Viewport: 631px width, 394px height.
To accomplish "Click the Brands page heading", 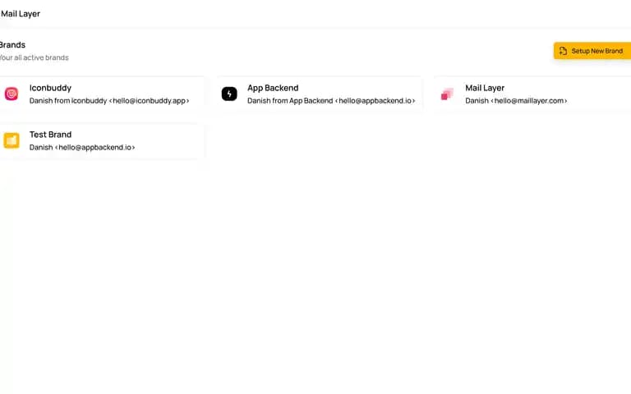I will point(12,45).
